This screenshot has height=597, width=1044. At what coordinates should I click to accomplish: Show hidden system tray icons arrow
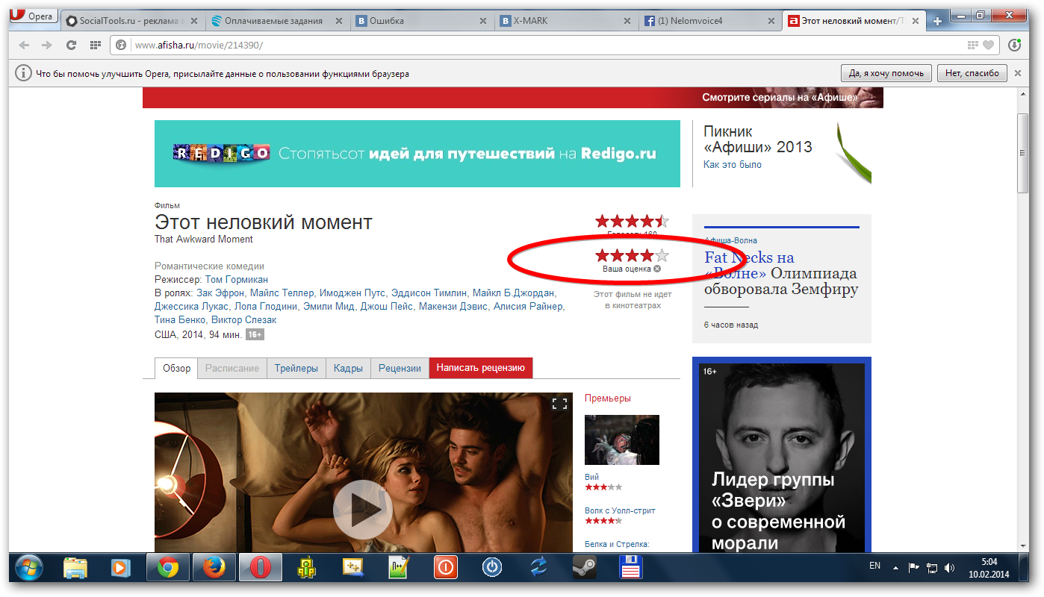(x=895, y=568)
